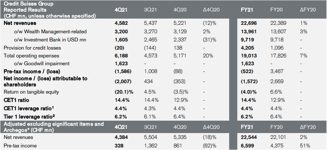Click the Adjusted excluding significant items header
This screenshot has width=327, height=150.
pyautogui.click(x=54, y=127)
